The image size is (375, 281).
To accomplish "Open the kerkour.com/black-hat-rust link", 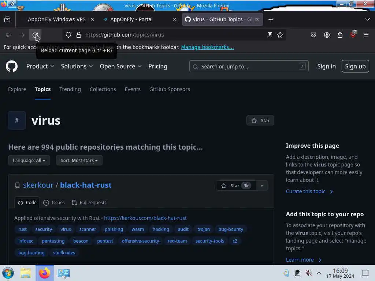I will pyautogui.click(x=145, y=218).
